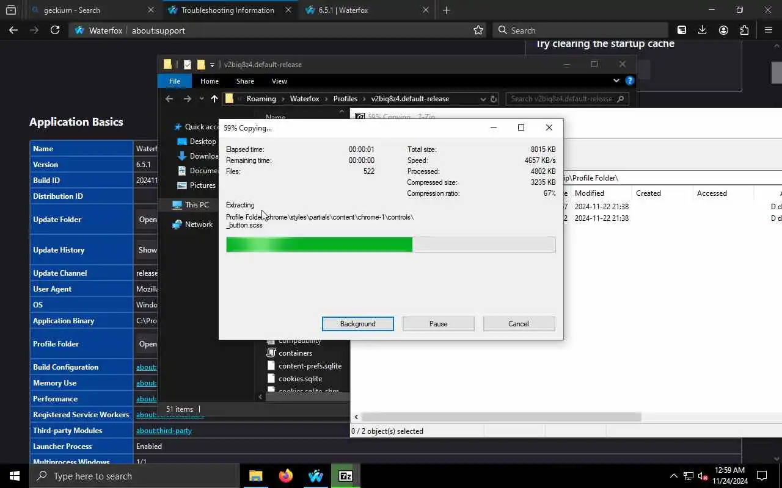782x488 pixels.
Task: Open the Waterfox hamburger menu
Action: (x=769, y=30)
